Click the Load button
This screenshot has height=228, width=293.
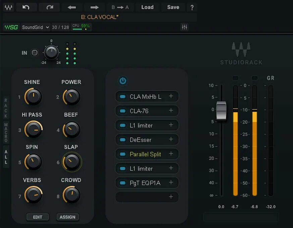click(x=148, y=7)
